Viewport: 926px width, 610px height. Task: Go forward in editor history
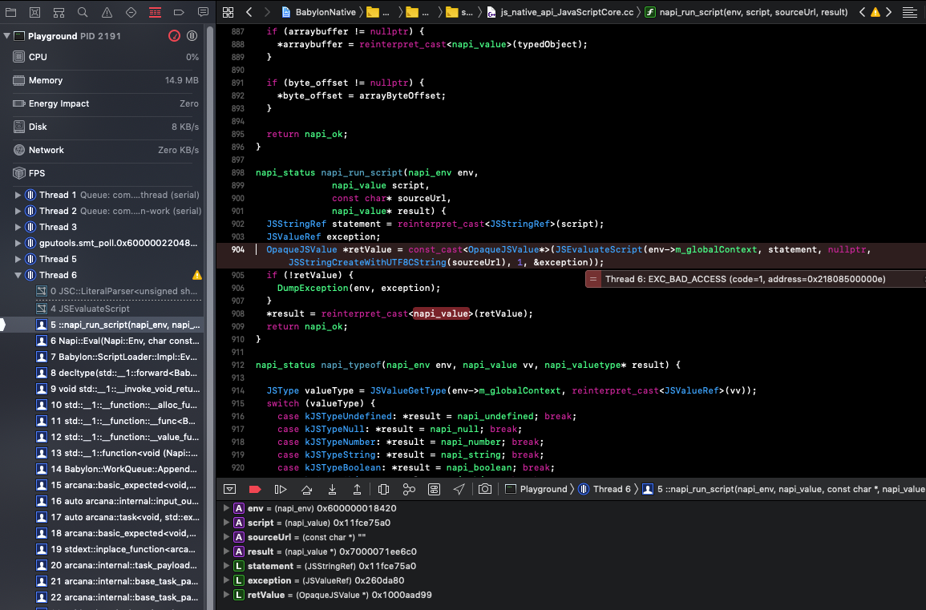point(266,12)
